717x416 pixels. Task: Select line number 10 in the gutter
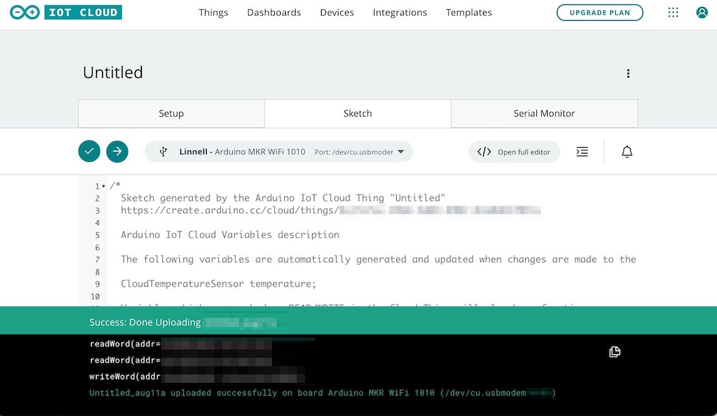point(95,296)
